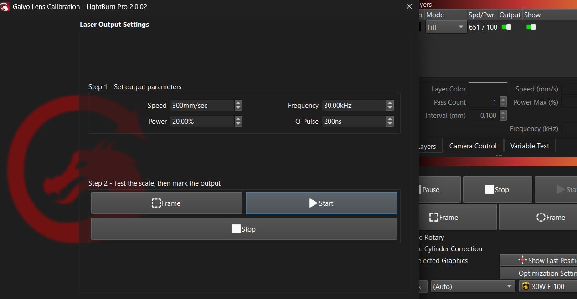Click Pause button in main Laser panel
This screenshot has height=299, width=577.
pyautogui.click(x=439, y=189)
